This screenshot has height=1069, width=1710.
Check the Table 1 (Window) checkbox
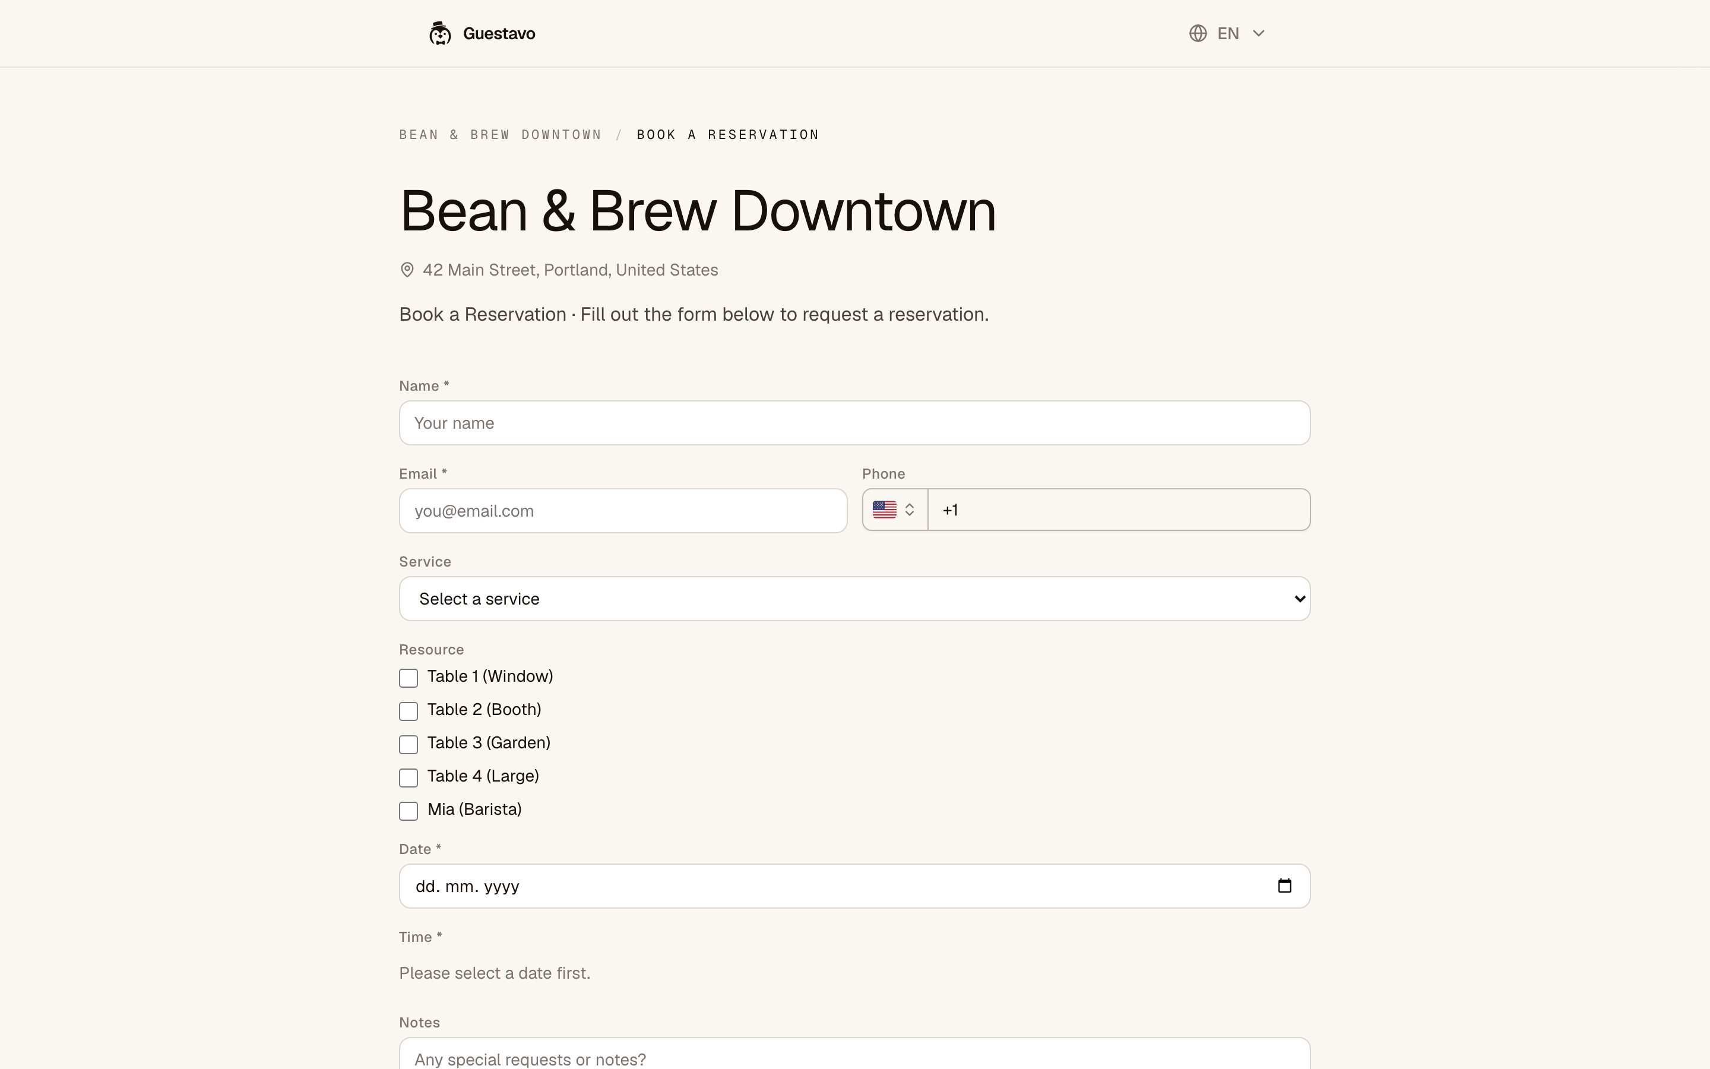(x=408, y=678)
